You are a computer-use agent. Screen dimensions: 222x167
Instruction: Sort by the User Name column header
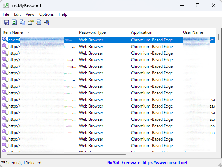pyautogui.click(x=198, y=32)
